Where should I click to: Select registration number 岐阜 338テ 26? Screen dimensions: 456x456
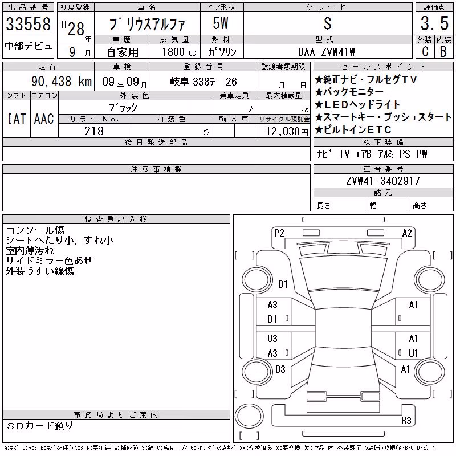[x=203, y=82]
